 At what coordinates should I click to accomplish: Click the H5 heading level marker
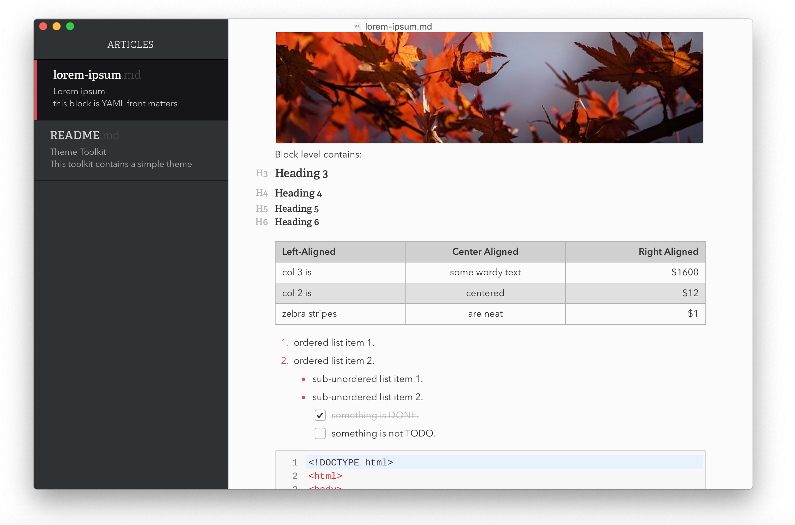click(261, 209)
